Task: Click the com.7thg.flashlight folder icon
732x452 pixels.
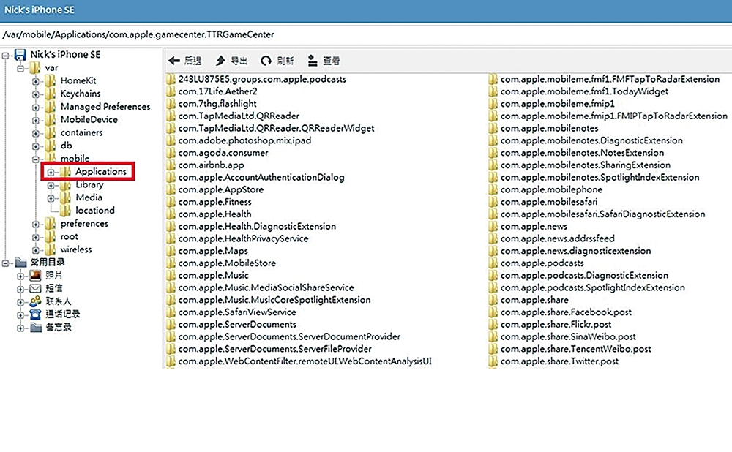Action: click(x=171, y=104)
